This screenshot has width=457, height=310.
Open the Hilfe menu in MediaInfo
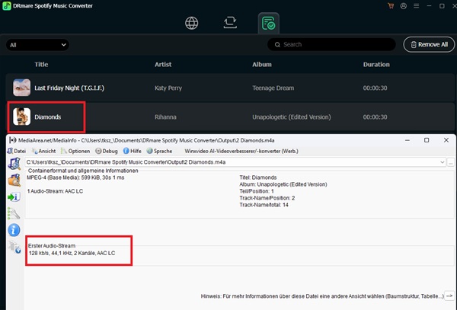click(x=132, y=151)
